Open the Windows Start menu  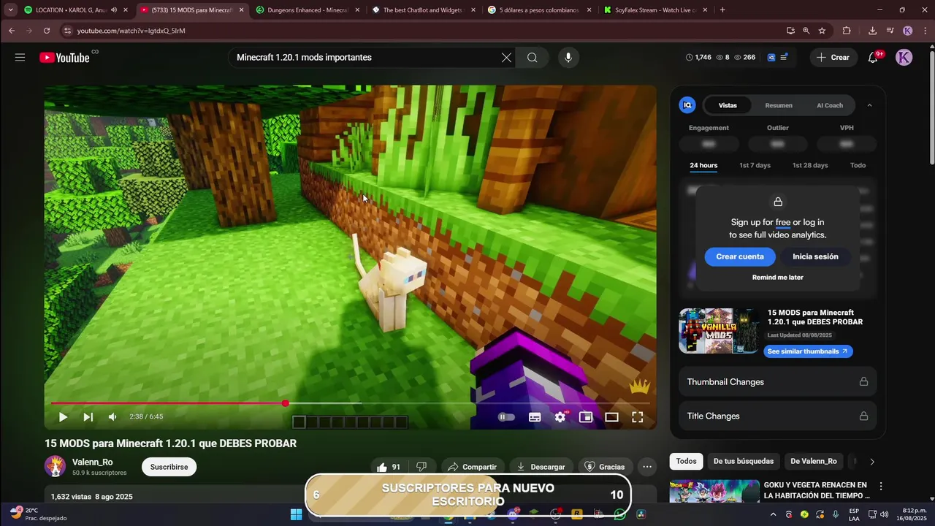pyautogui.click(x=296, y=514)
